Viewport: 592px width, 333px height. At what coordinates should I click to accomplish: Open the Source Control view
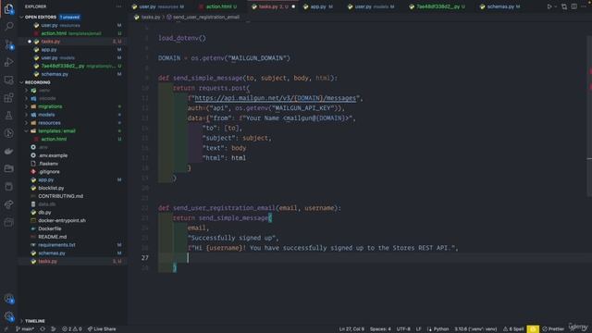[8, 44]
